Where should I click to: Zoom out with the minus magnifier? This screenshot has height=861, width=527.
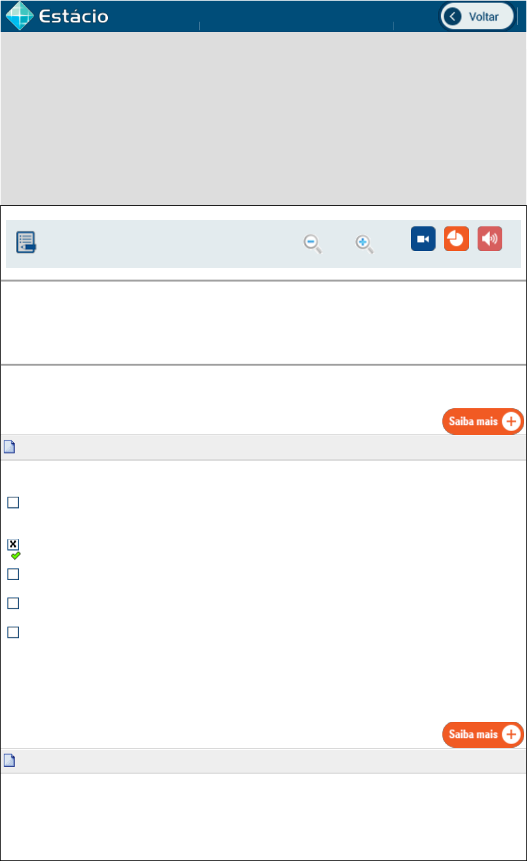pyautogui.click(x=313, y=244)
